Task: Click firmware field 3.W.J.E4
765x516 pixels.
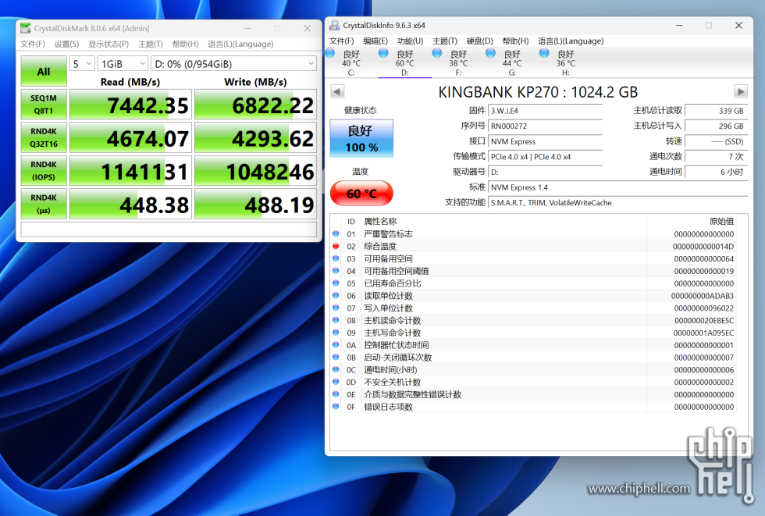Action: pos(546,111)
